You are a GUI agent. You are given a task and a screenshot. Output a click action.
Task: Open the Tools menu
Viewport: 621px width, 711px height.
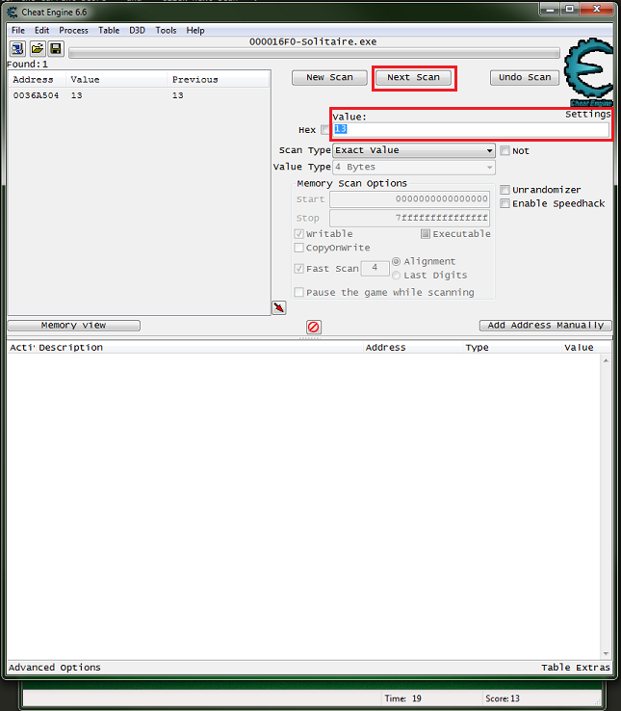pyautogui.click(x=166, y=30)
